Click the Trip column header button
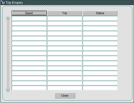The image size is (134, 103). click(x=65, y=13)
